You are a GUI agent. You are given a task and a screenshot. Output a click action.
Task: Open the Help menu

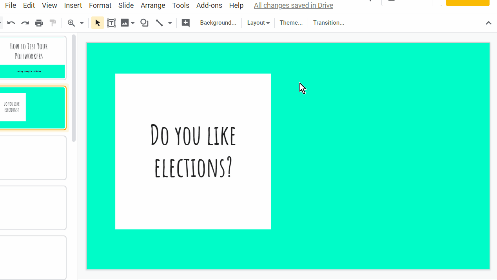236,5
